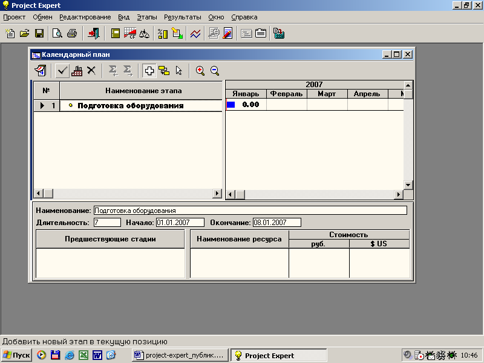484x363 pixels.
Task: Click the Апрель month header
Action: coord(367,94)
